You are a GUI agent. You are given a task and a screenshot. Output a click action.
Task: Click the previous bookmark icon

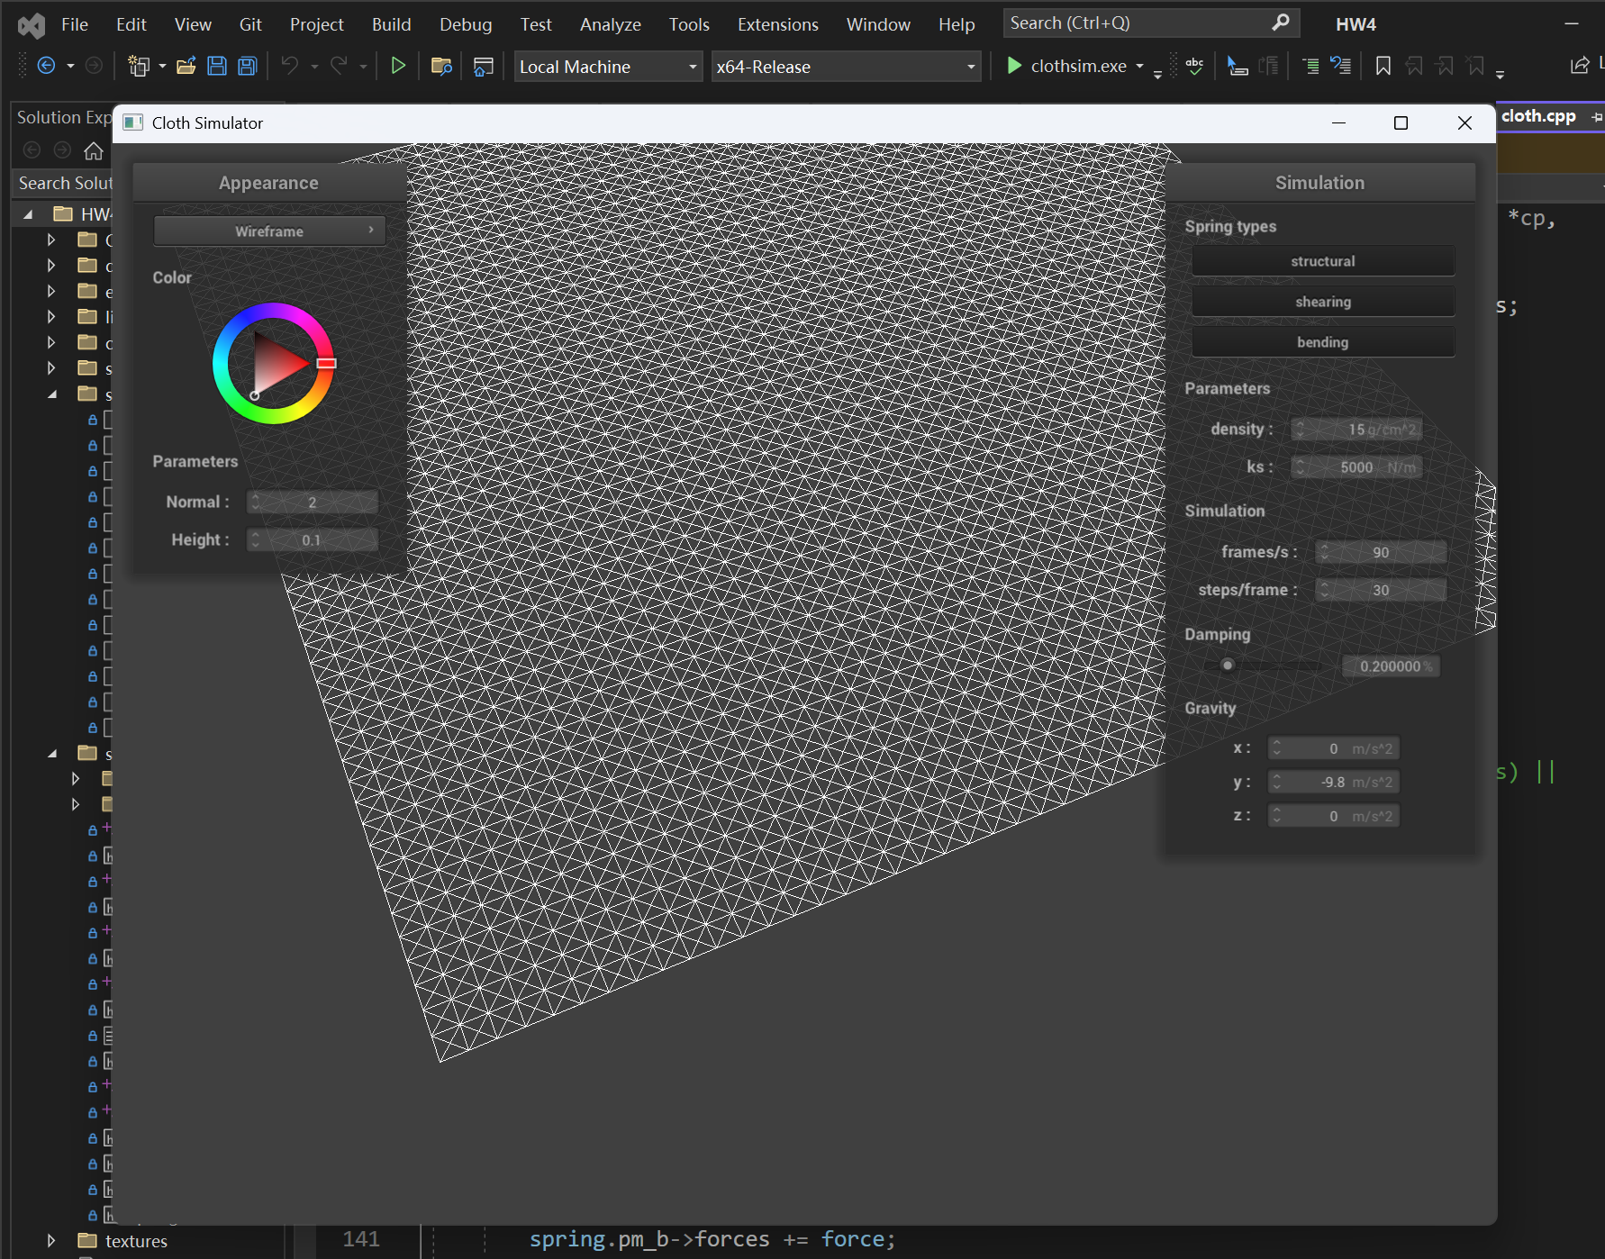(x=1414, y=66)
